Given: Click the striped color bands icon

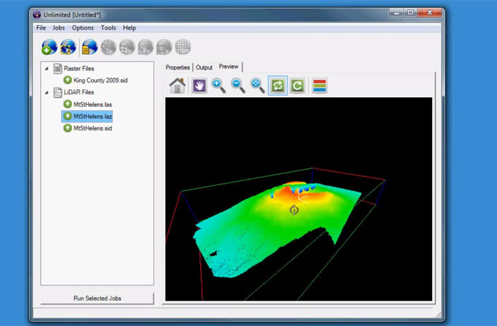Looking at the screenshot, I should 319,85.
